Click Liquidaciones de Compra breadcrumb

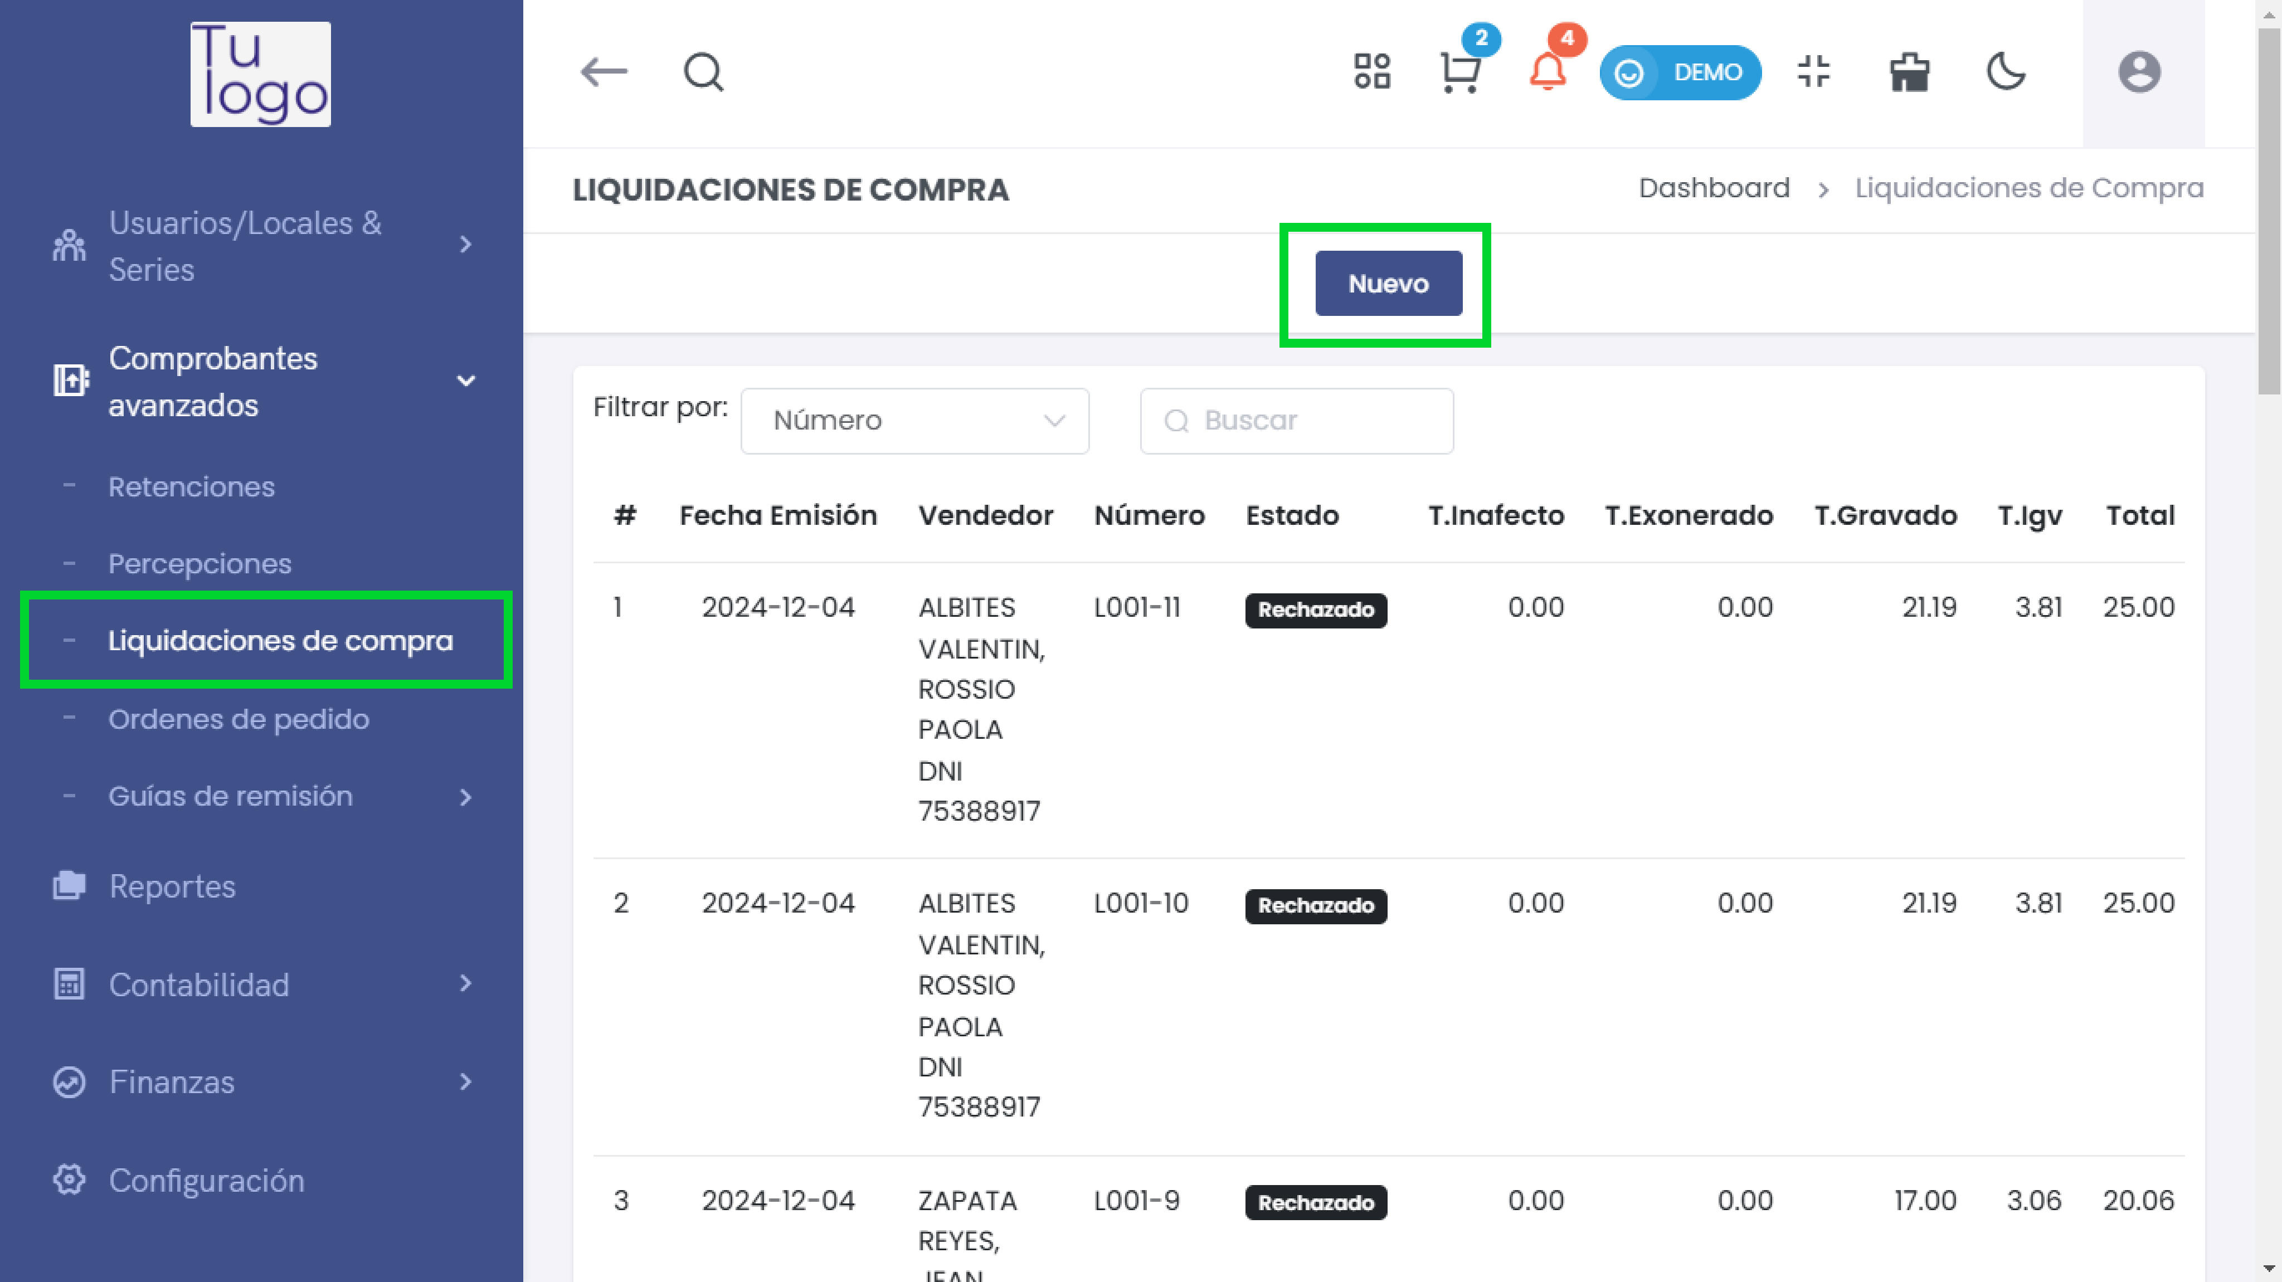coord(2028,188)
